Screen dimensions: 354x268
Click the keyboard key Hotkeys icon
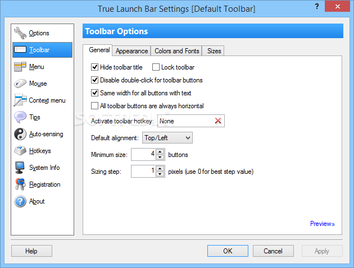pyautogui.click(x=20, y=151)
